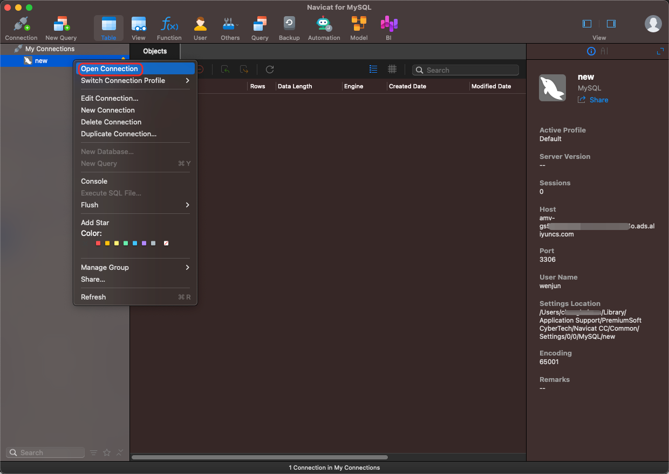Toggle the left navigation pane view
The width and height of the screenshot is (669, 474).
click(x=587, y=24)
